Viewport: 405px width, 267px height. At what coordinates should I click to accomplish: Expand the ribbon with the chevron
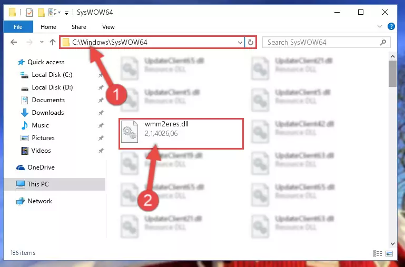point(380,26)
